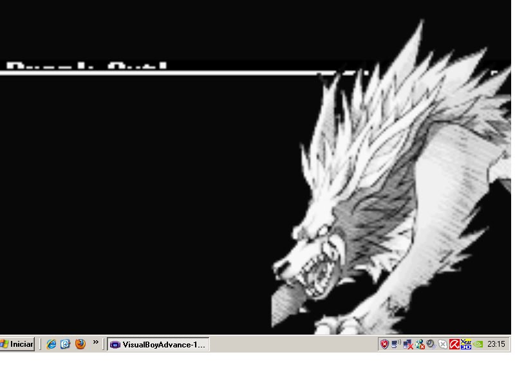Viewport: 515px width, 386px height.
Task: Open the Avira antivirus tray icon
Action: 454,344
